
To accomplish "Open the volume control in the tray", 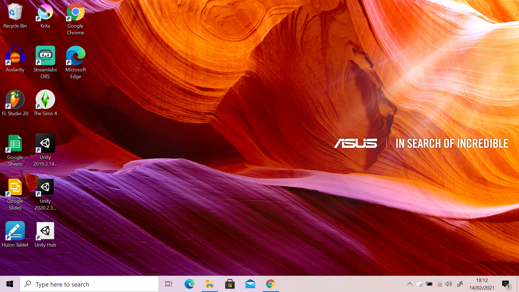I will click(x=449, y=284).
